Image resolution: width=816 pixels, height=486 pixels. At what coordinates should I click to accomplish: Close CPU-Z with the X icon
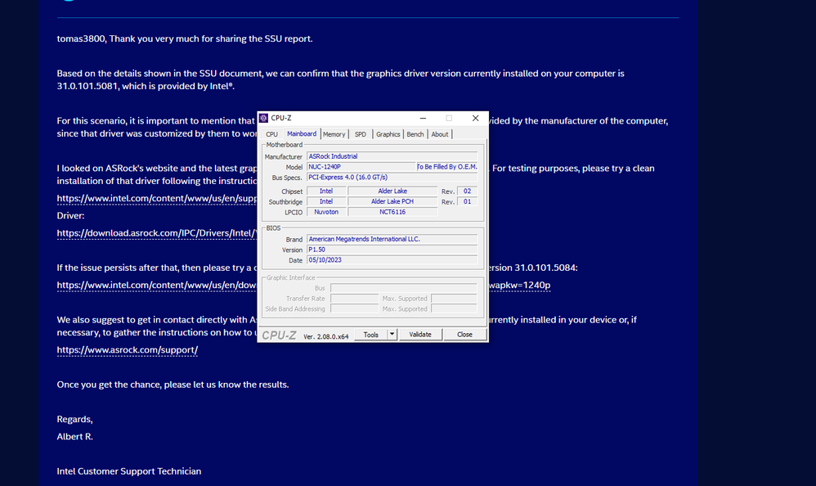point(475,119)
